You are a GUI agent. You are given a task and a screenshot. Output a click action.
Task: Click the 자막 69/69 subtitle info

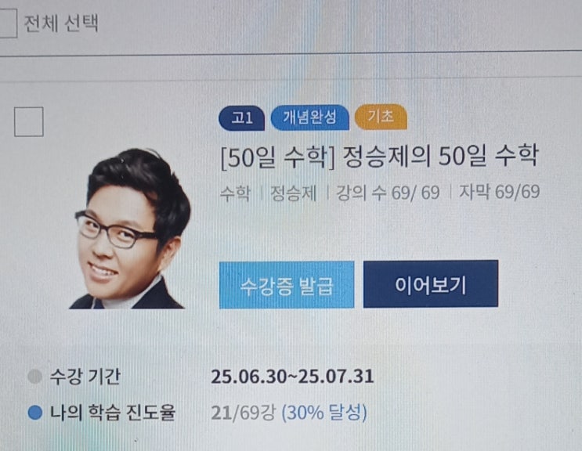pos(500,192)
